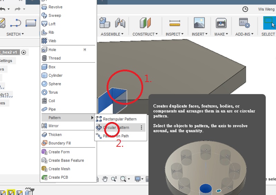Click the Insert image icon
This screenshot has width=276, height=195.
pyautogui.click(x=199, y=23)
